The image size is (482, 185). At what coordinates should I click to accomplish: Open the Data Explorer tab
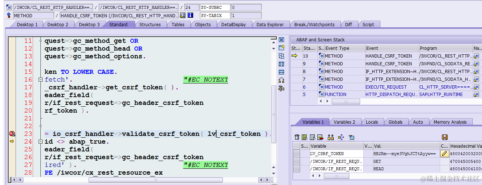pyautogui.click(x=270, y=24)
